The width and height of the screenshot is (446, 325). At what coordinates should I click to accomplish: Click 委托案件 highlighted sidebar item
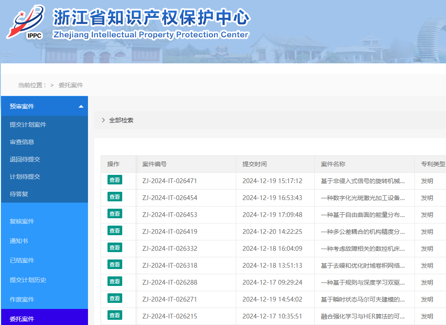click(22, 319)
